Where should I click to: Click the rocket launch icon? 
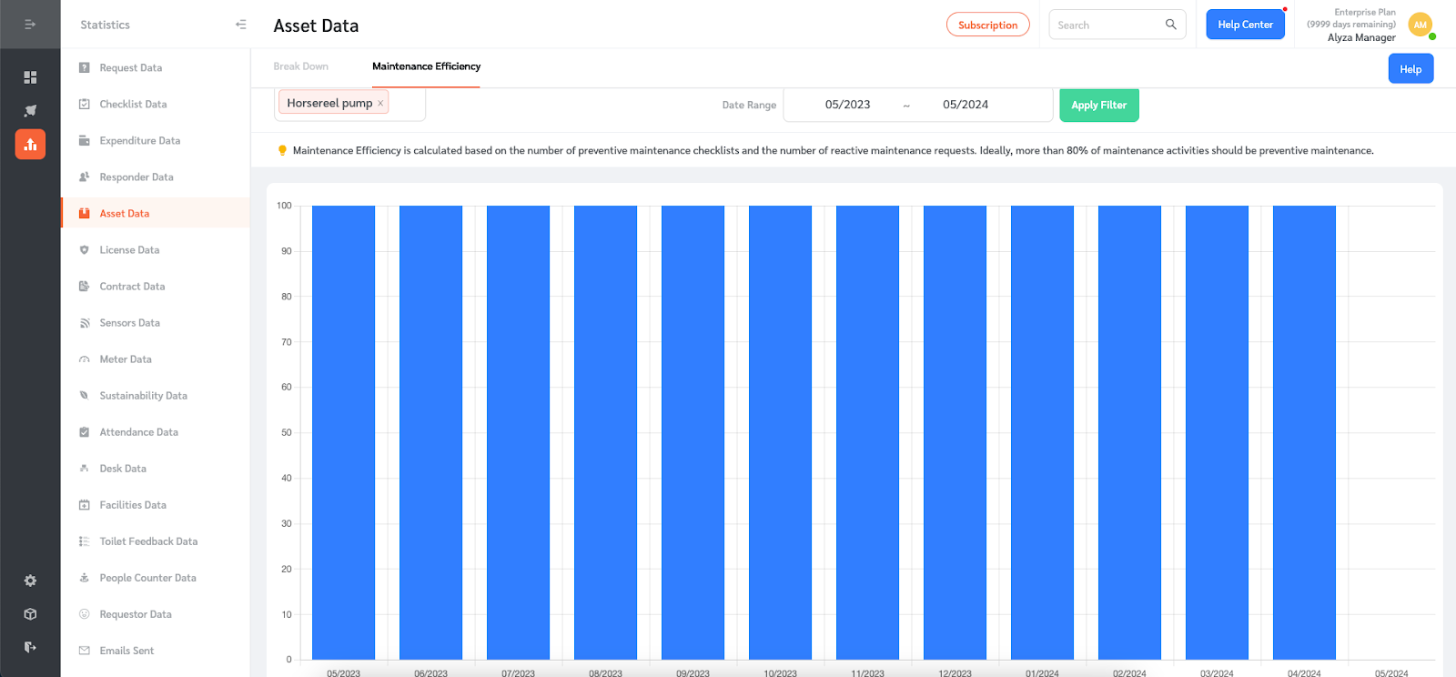click(30, 111)
